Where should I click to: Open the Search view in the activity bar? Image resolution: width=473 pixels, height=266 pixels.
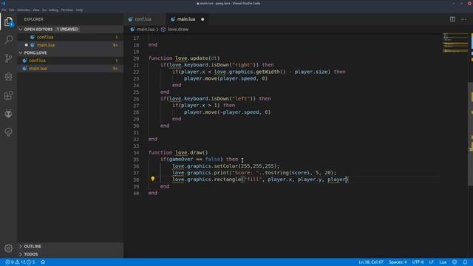click(x=8, y=39)
